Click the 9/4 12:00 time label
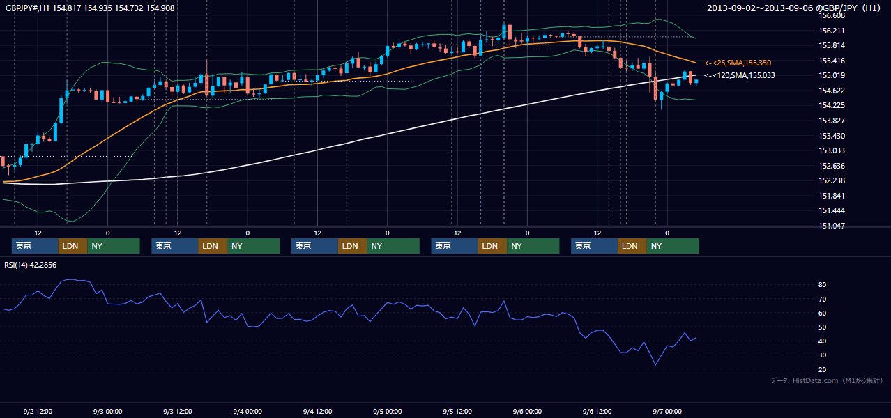Screen dimensions: 891x418 click(317, 411)
